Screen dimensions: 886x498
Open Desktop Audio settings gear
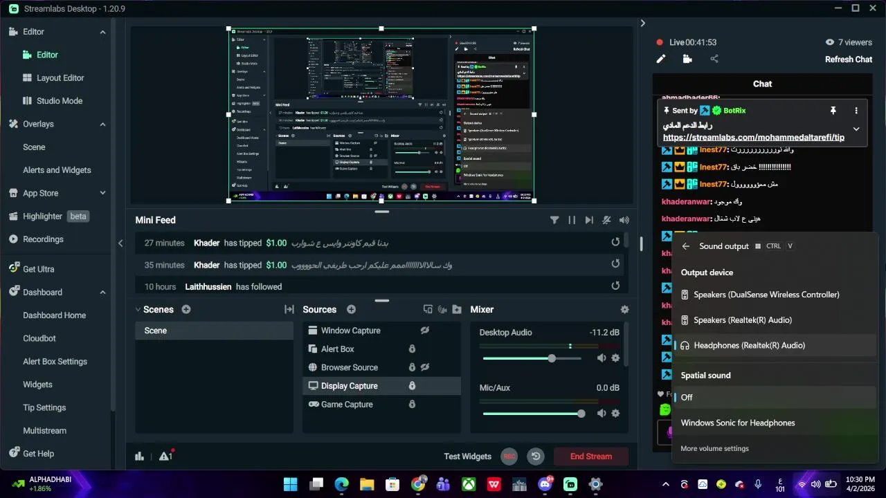(x=615, y=358)
